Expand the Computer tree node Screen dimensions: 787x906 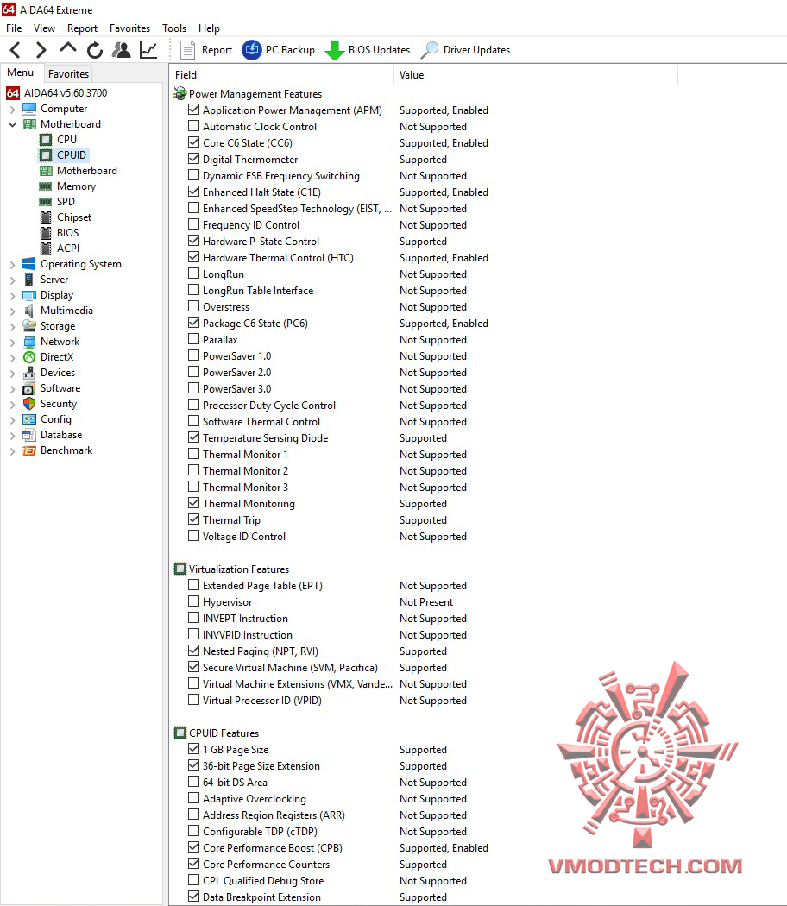(12, 110)
